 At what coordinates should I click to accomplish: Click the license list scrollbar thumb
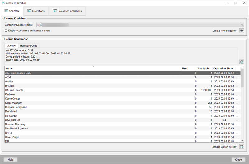(242, 79)
